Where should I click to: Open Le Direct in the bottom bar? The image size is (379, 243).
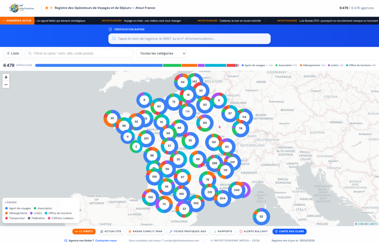point(84,232)
